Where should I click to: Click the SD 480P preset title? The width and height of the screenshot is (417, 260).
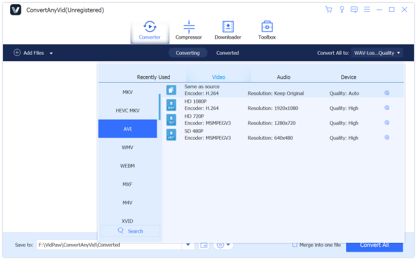pyautogui.click(x=194, y=131)
